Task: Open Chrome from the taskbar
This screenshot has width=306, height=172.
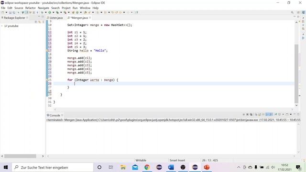Action: [x=147, y=167]
